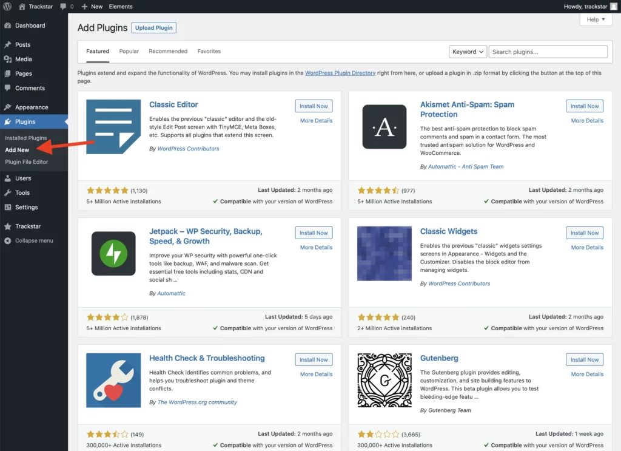This screenshot has height=451, width=621.
Task: Open Plugin File Editor submenu item
Action: click(x=27, y=161)
